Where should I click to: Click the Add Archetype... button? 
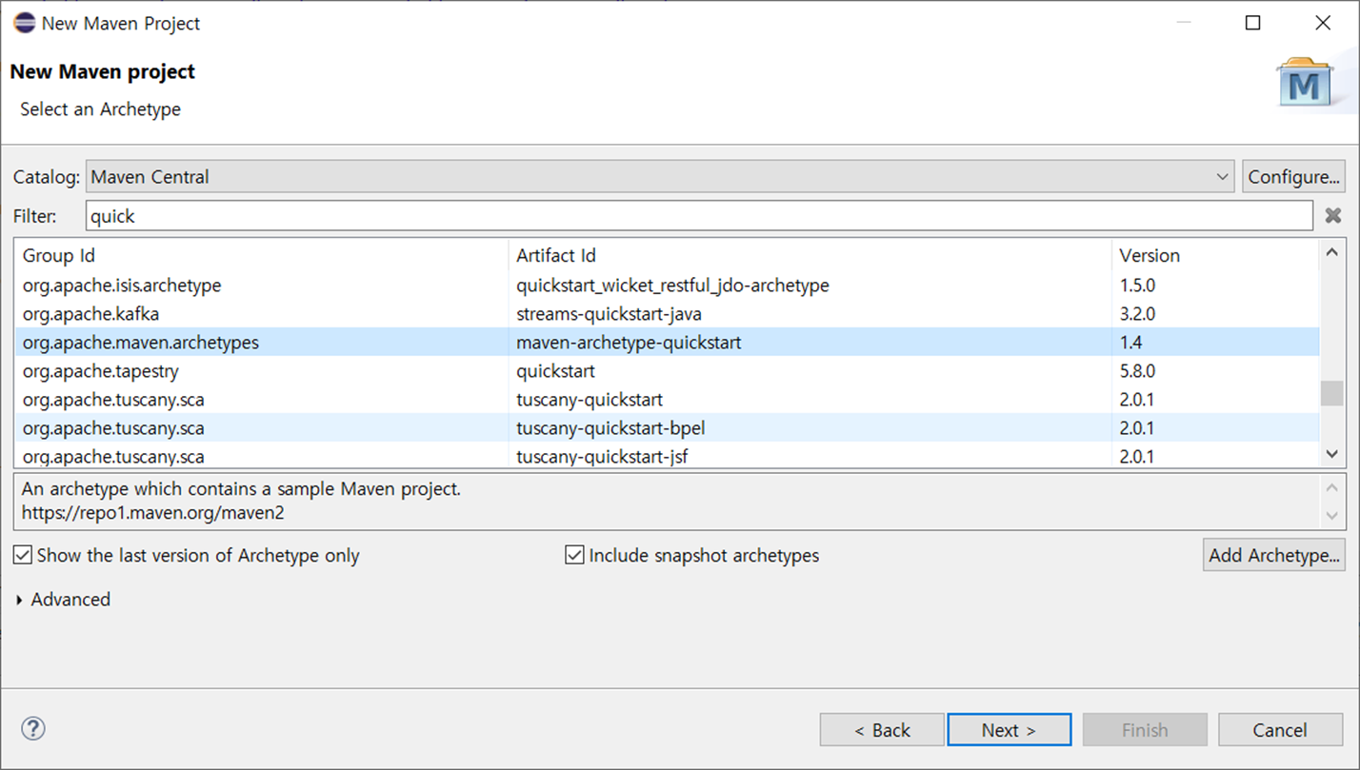1273,555
